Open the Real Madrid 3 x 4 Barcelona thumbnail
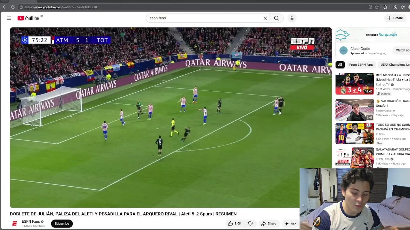The image size is (410, 230). (x=355, y=84)
